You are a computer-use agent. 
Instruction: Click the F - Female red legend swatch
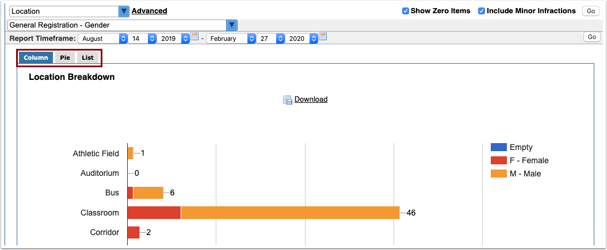[498, 160]
